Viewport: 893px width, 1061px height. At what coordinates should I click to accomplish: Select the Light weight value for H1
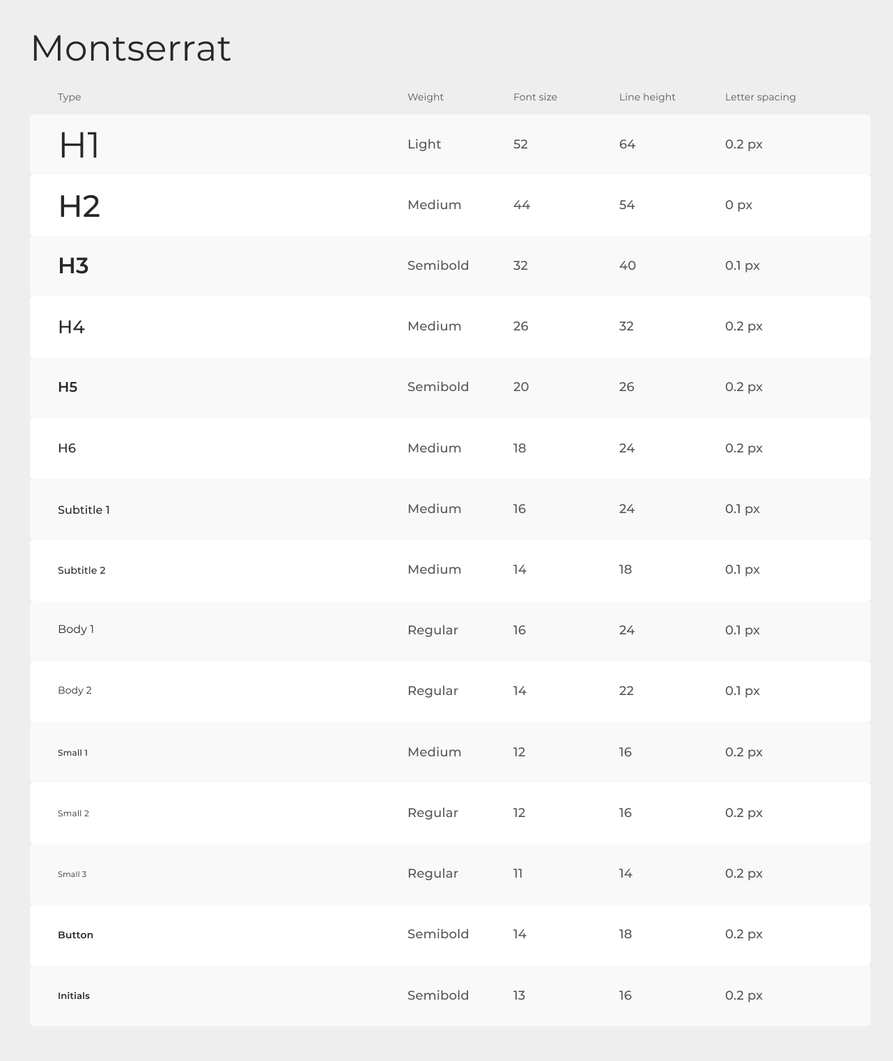424,144
